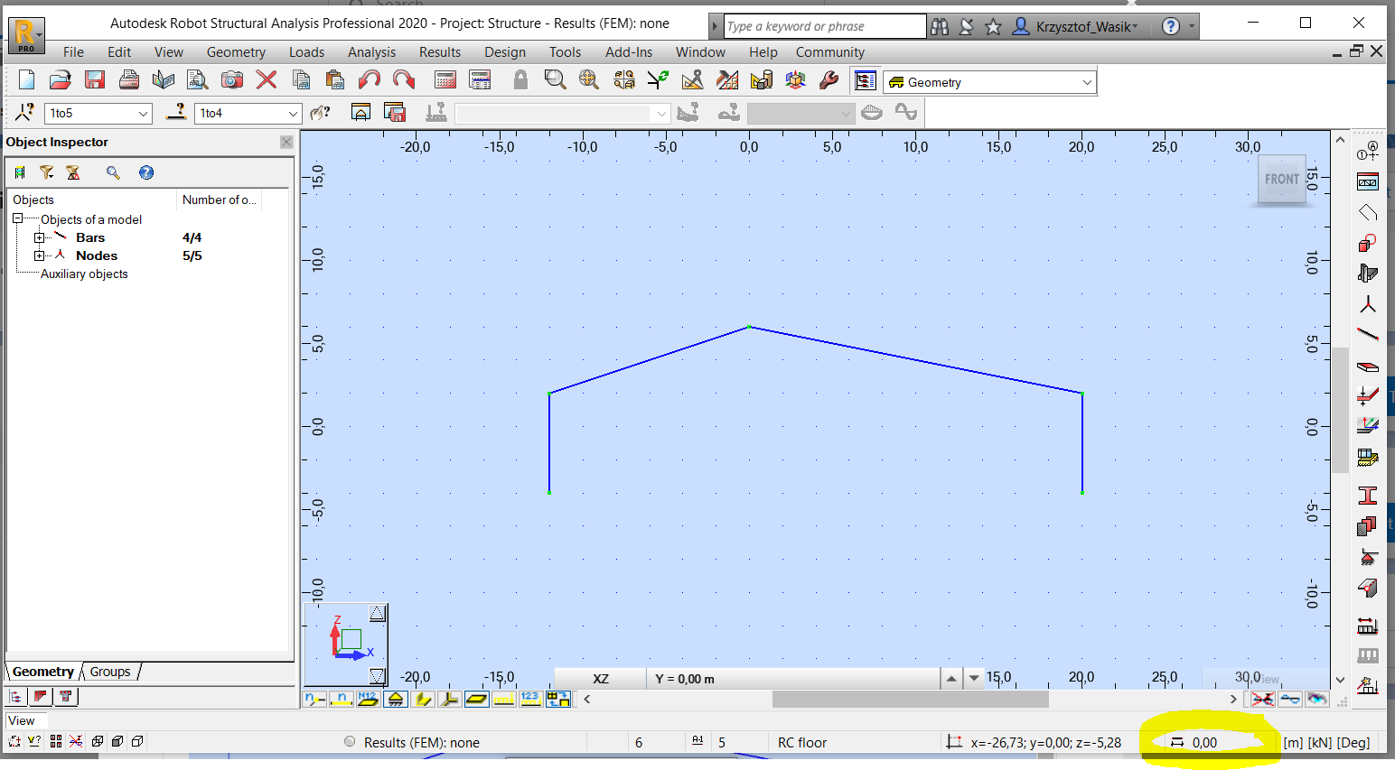Click the screen capture camera icon
1395x770 pixels.
(x=232, y=79)
